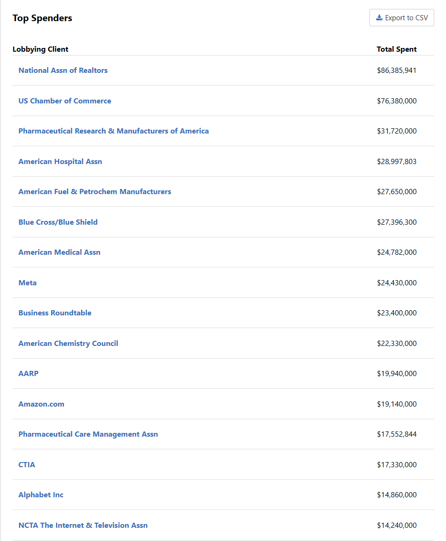Open American Chemistry Council link
Viewport: 446px width, 541px height.
coord(68,343)
